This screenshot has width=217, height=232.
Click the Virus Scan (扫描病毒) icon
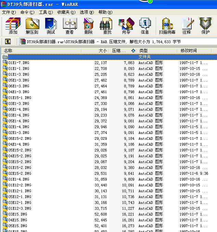[x=167, y=26]
